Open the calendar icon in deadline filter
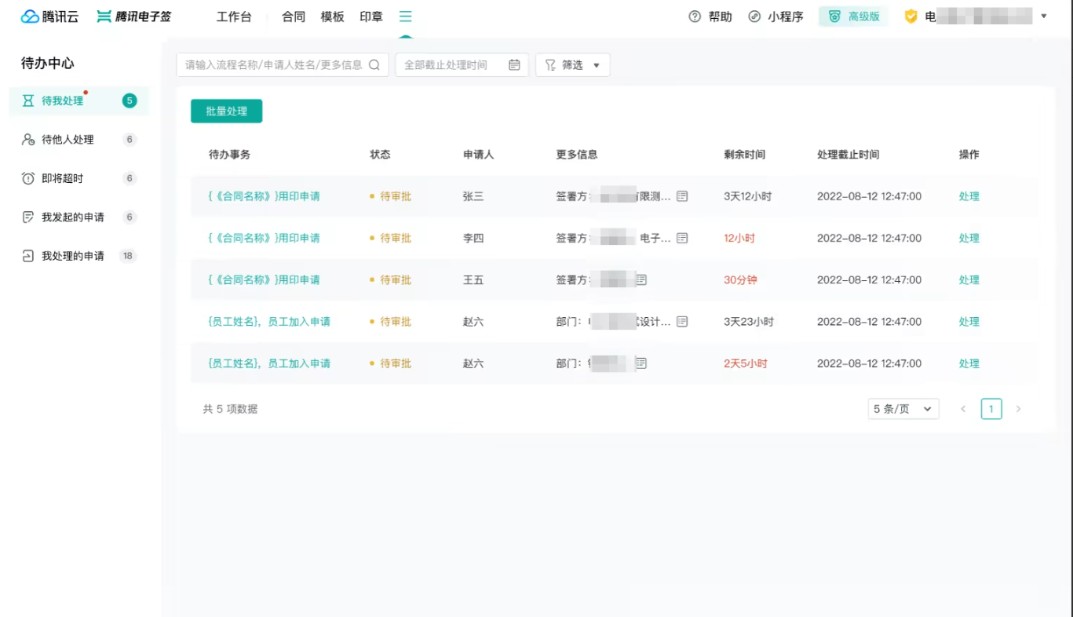This screenshot has width=1073, height=617. point(514,65)
